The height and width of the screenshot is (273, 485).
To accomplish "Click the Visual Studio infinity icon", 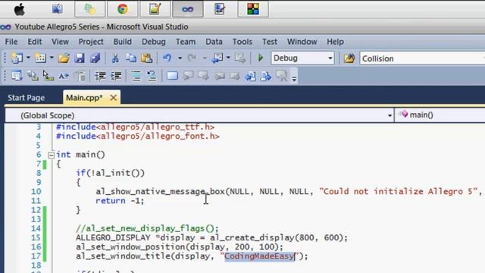I will [x=187, y=9].
